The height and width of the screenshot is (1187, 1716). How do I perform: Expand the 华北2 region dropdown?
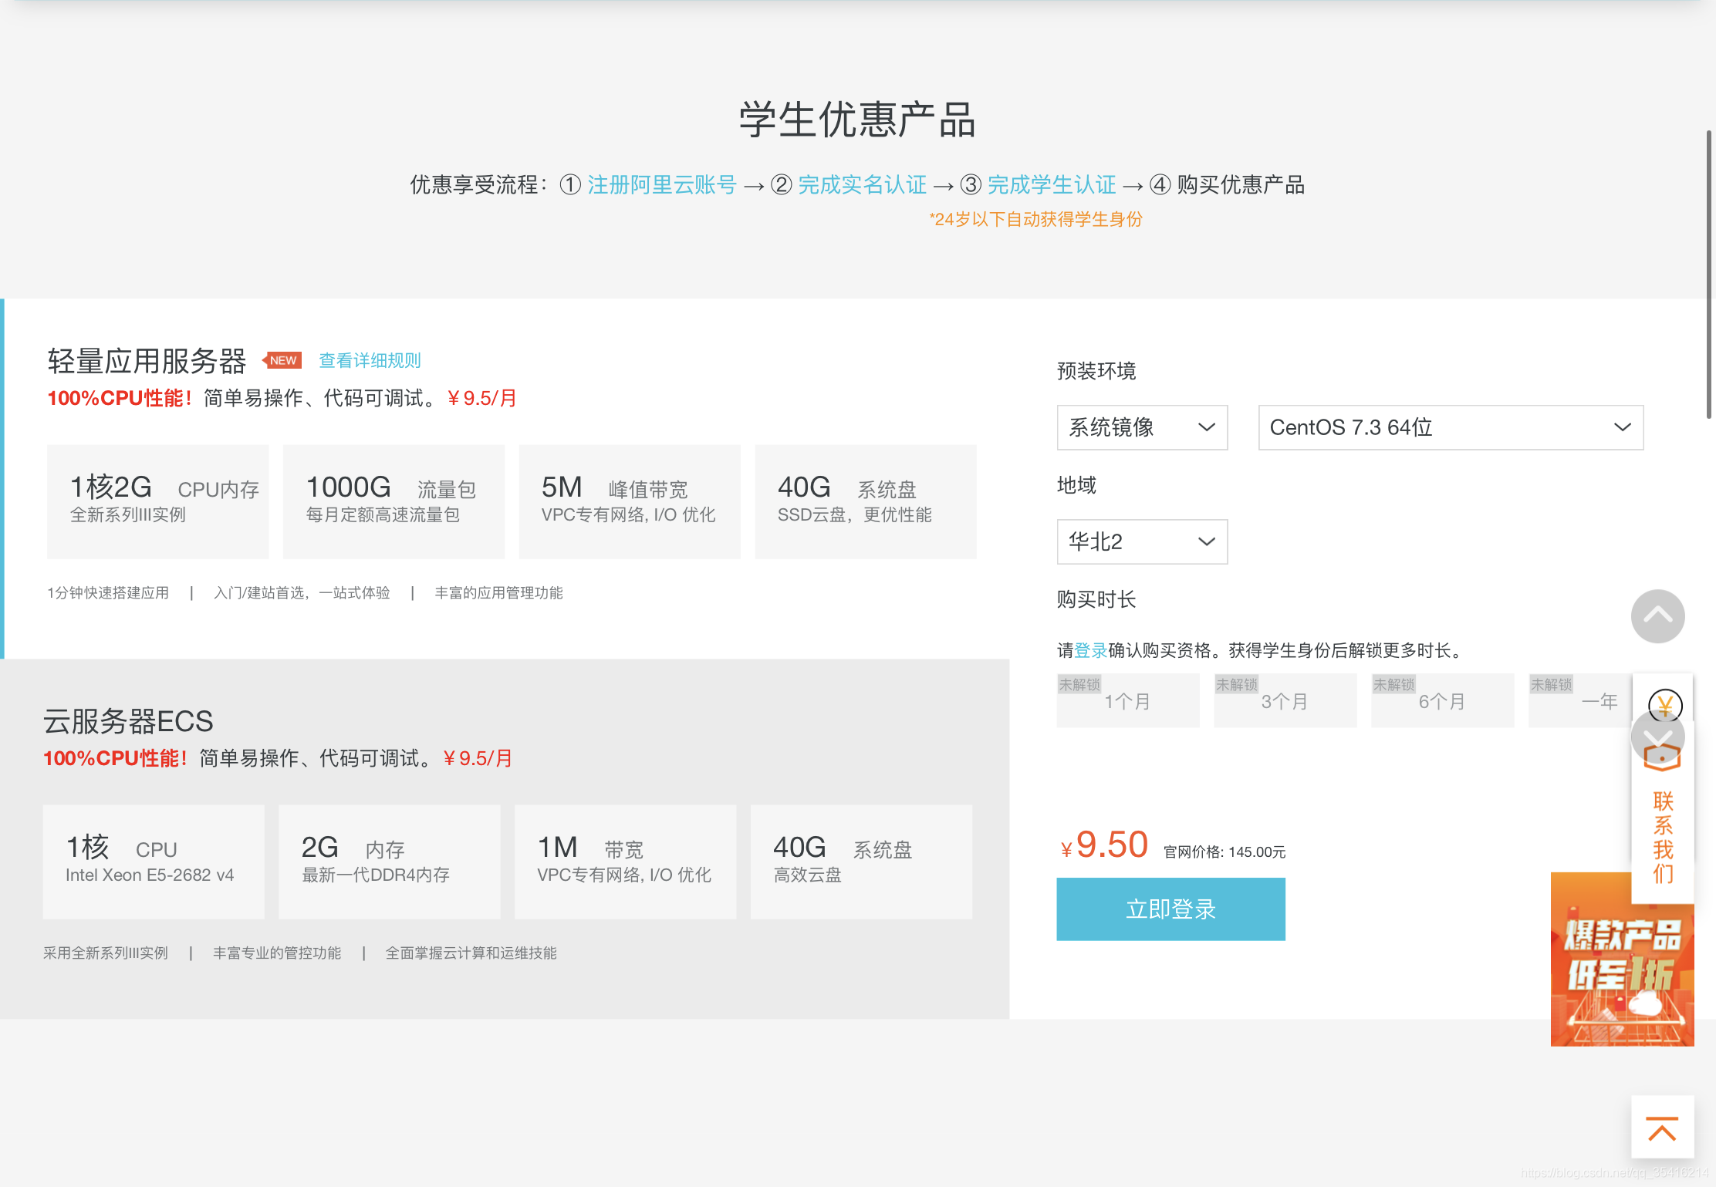coord(1142,541)
